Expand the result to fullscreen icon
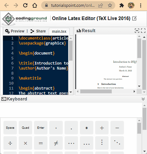This screenshot has width=147, height=154. 143,30
